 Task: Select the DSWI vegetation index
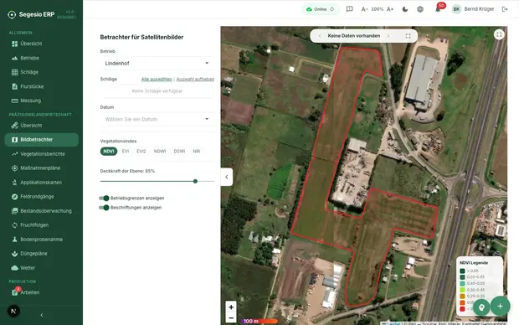(x=179, y=152)
